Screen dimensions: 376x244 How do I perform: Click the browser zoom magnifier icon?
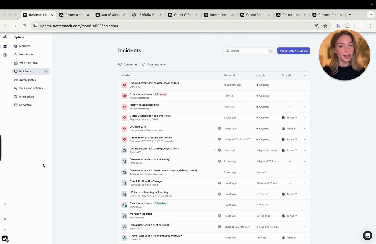tap(317, 26)
